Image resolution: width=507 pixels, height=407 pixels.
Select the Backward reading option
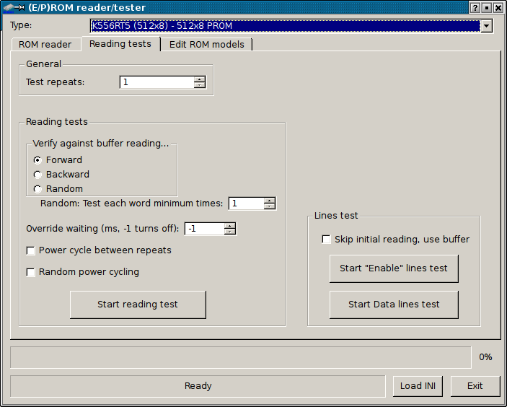pos(38,175)
